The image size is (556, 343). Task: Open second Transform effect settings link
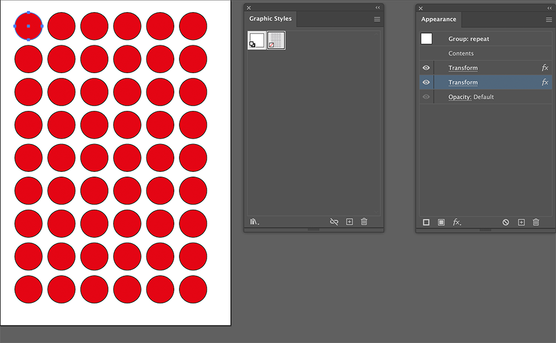pos(463,82)
